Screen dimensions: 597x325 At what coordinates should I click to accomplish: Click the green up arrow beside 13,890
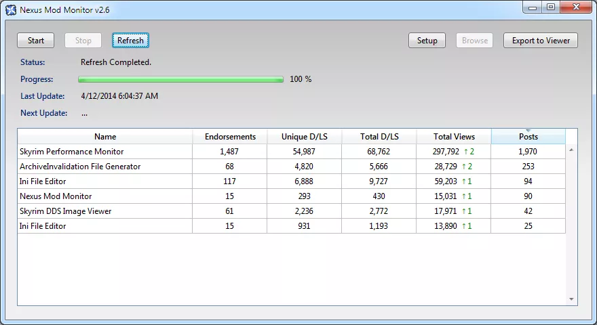(464, 226)
